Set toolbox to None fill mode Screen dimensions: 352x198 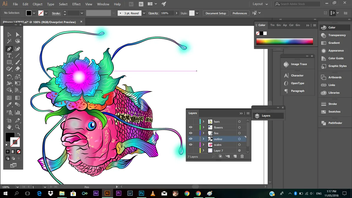[x=19, y=152]
